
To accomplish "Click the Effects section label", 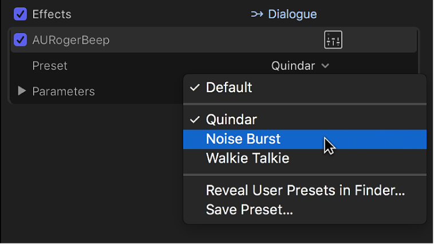I will tap(52, 14).
